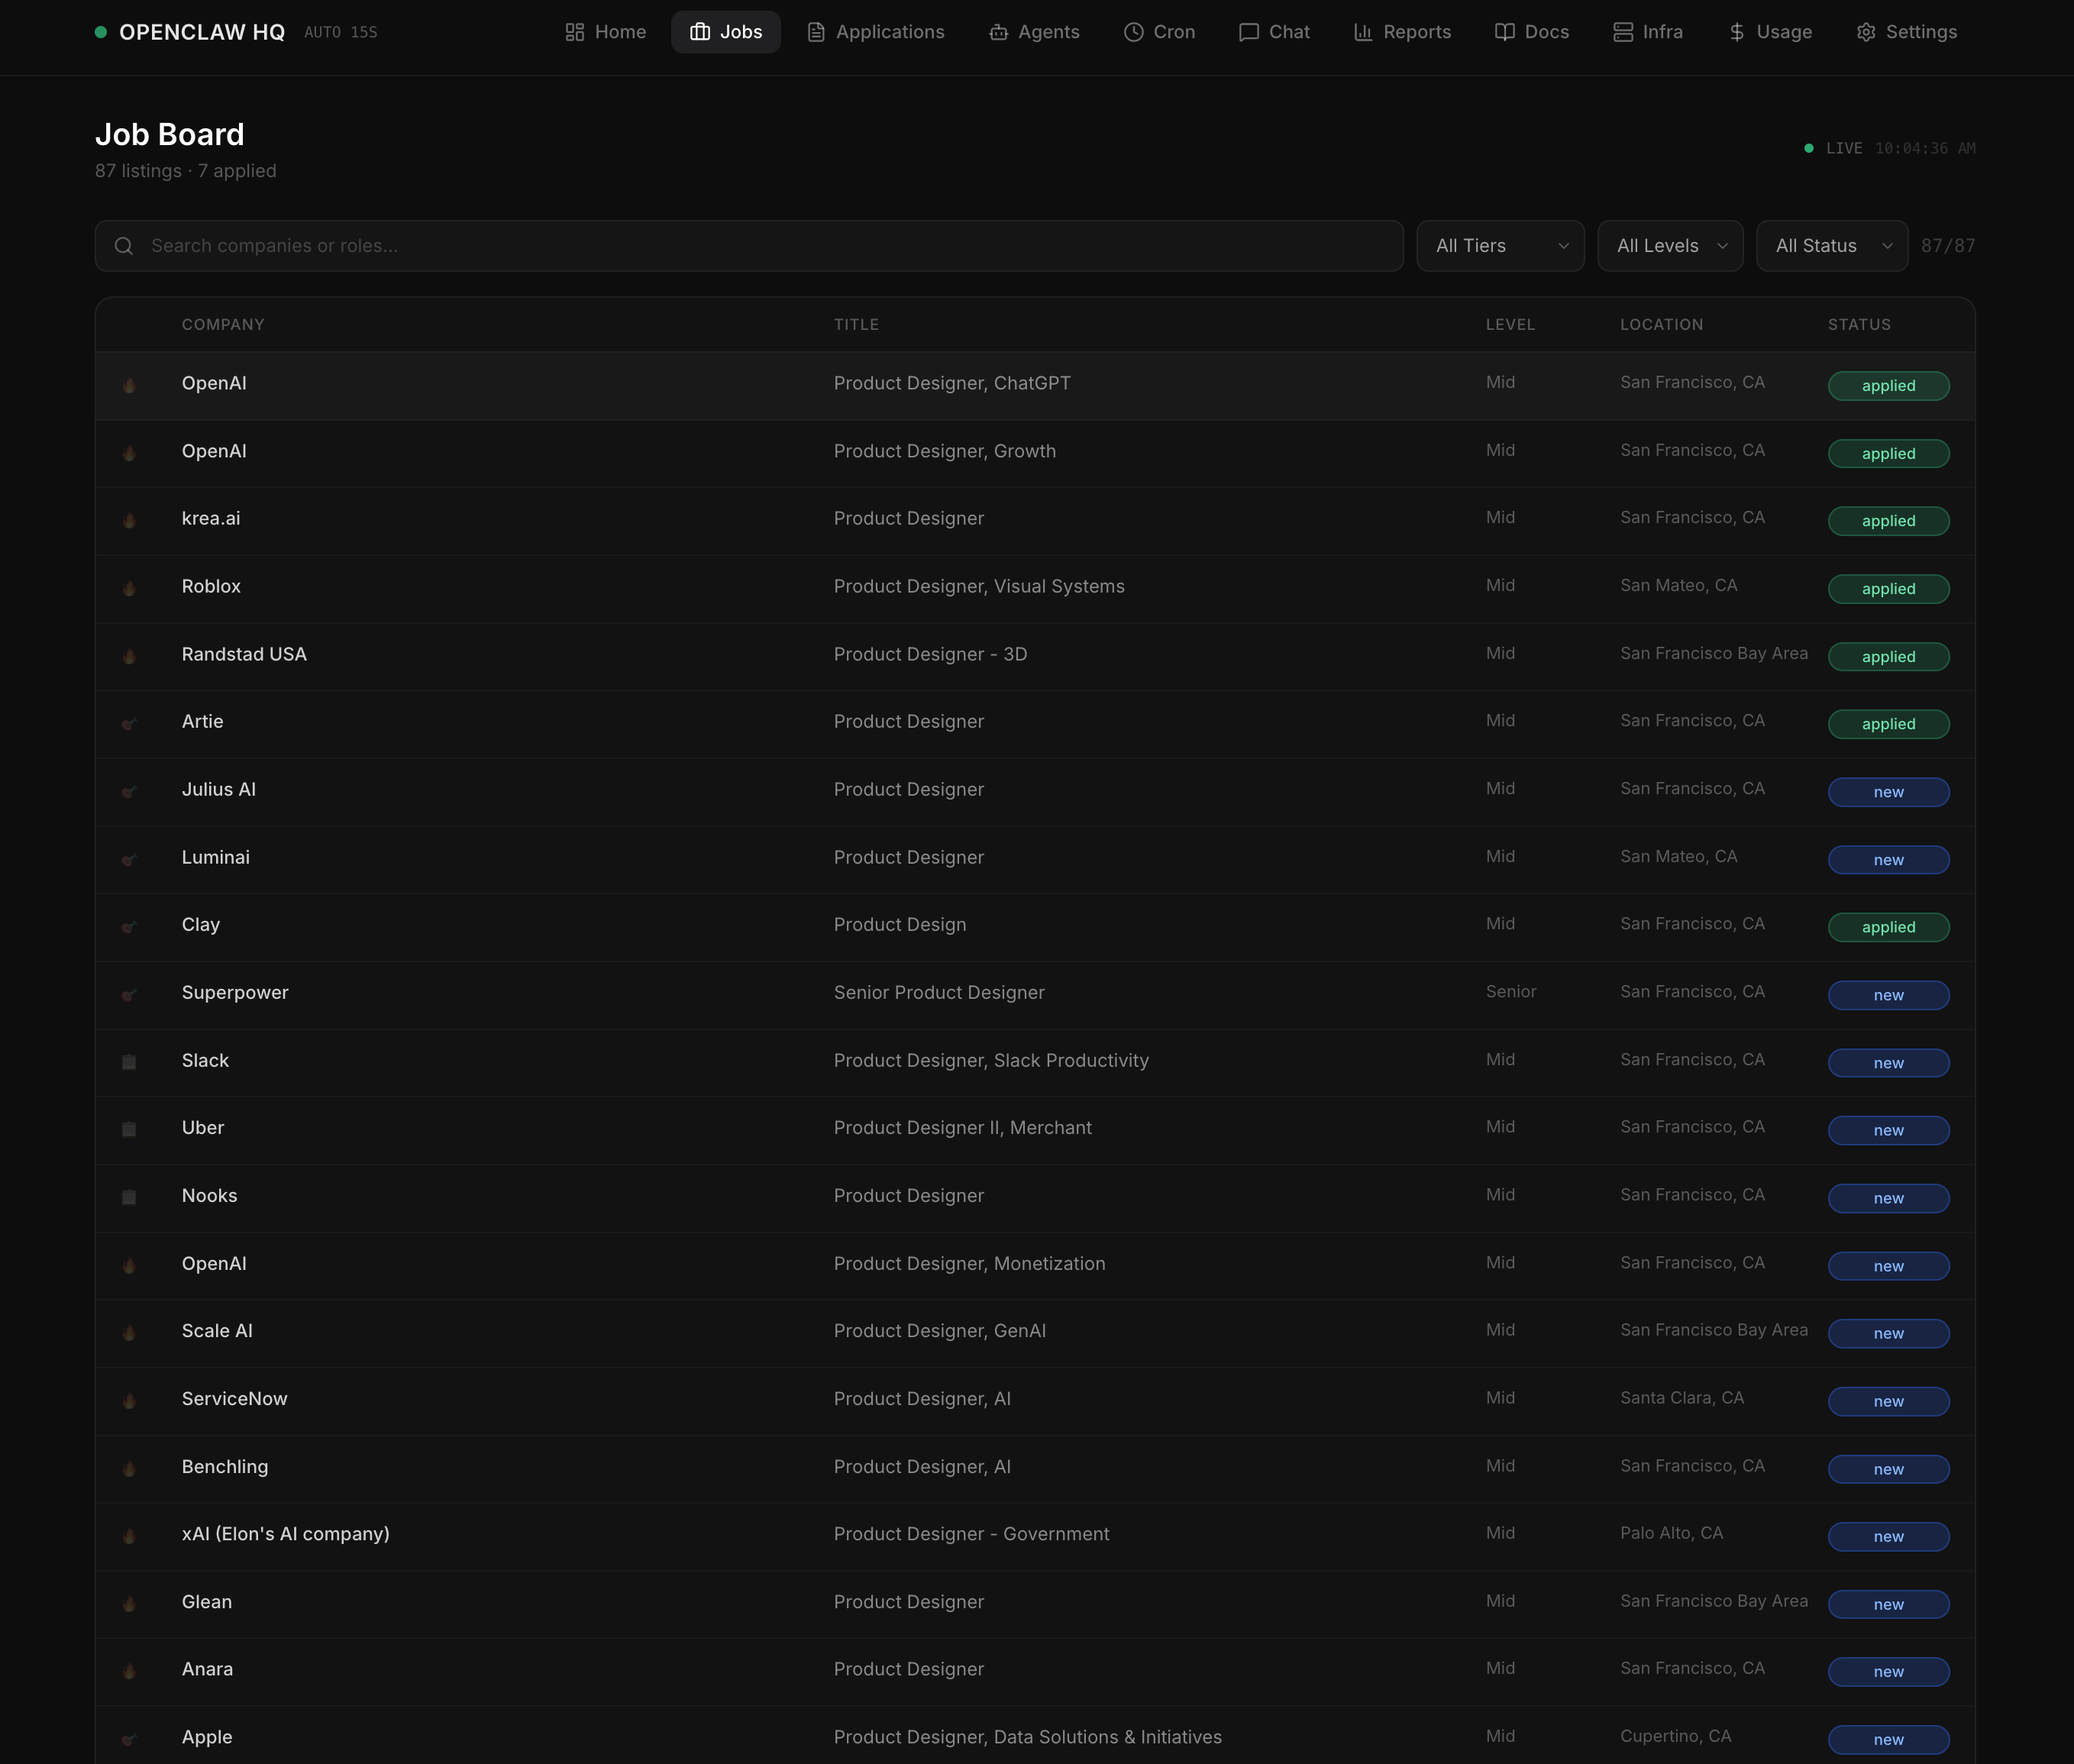The image size is (2074, 1764).
Task: Toggle the 'new' badge on the Slack row
Action: pos(1888,1063)
